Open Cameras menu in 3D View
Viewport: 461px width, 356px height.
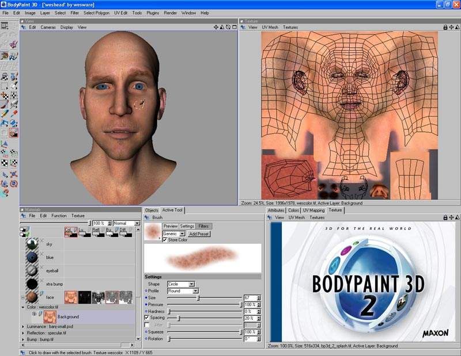[x=48, y=27]
